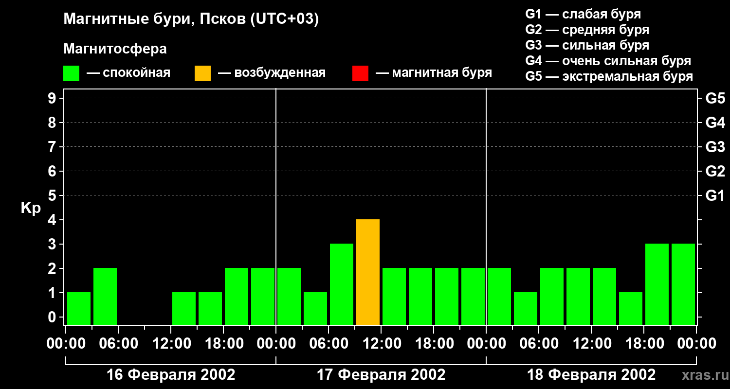Click the "18 Февраля 2002" date label
This screenshot has height=389, width=730.
click(x=591, y=375)
